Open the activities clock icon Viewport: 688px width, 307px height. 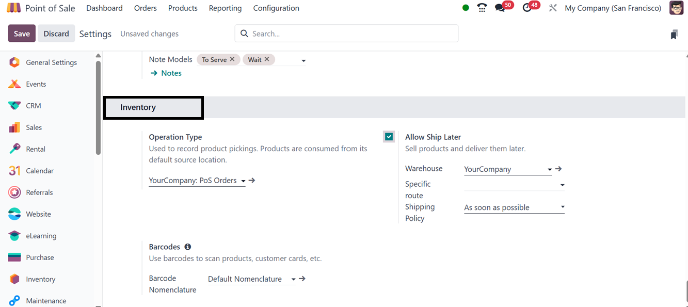tap(527, 8)
